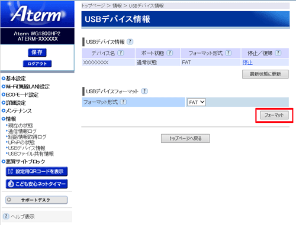Collapse the 情報 menu

9,119
